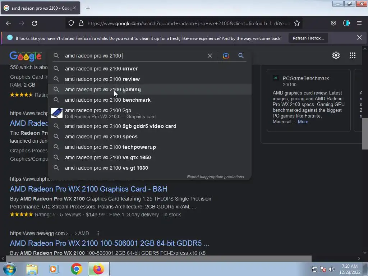Open the B&H Graphics Card result
Screen dimensions: 368x276
click(88, 189)
